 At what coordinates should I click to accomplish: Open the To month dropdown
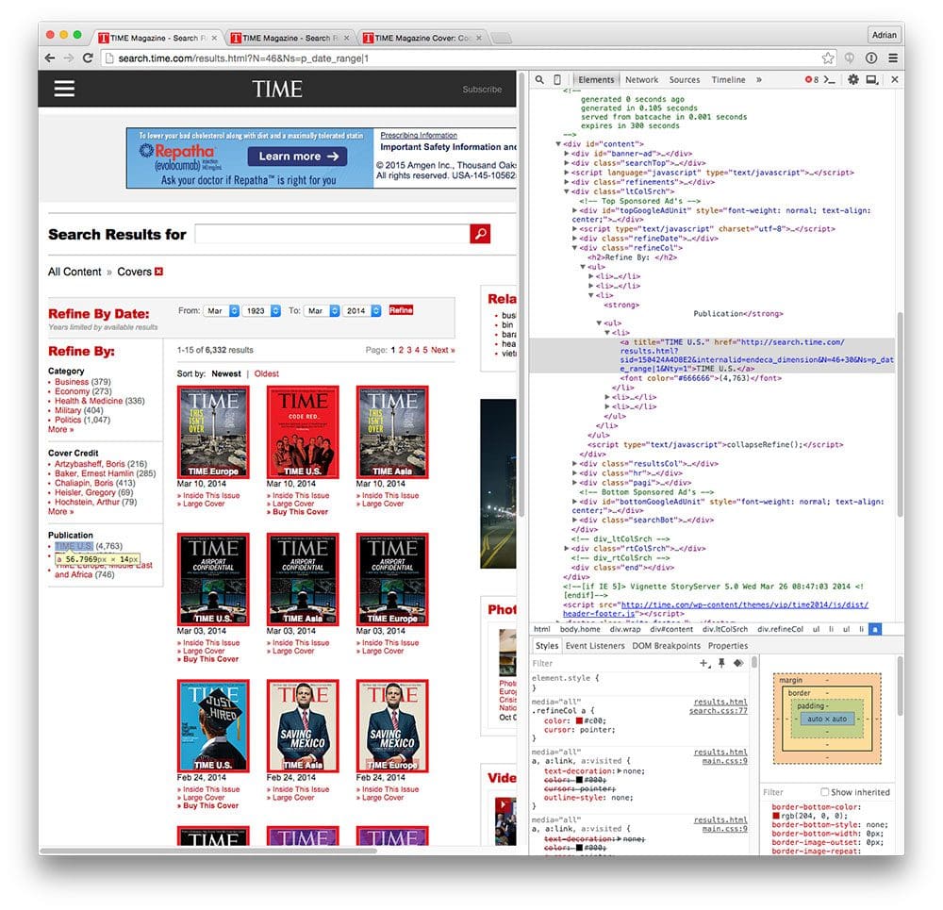pos(322,311)
